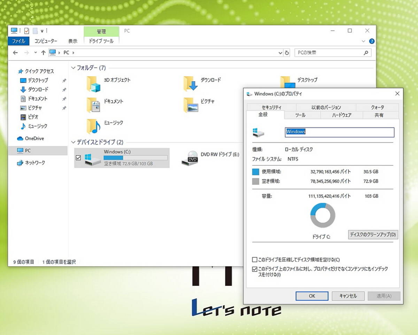Select ネットワーク in the navigation pane

point(31,163)
